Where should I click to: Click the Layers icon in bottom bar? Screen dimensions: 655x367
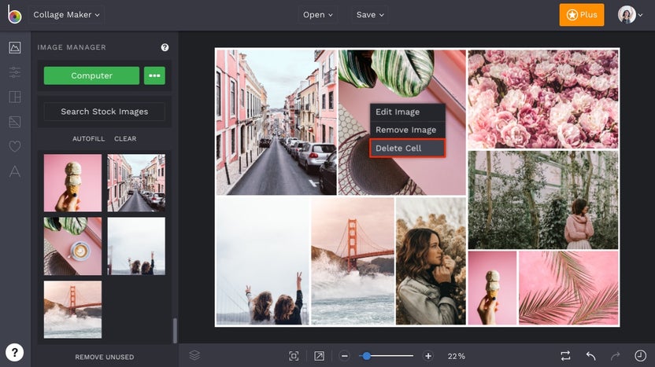[194, 355]
